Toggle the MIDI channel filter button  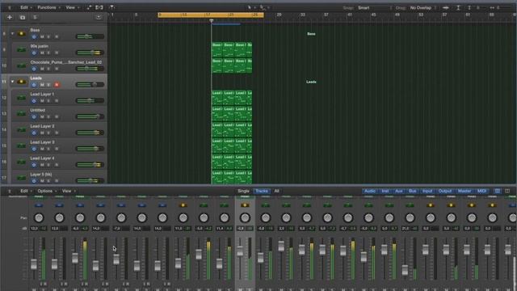481,191
